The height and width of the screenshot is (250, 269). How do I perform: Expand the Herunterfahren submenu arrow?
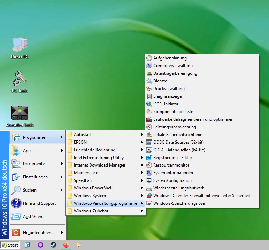pos(62,232)
